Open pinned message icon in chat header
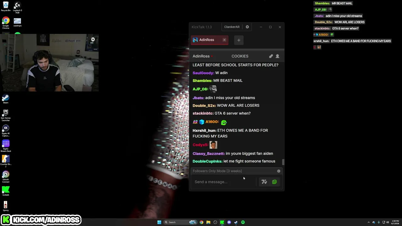Image resolution: width=402 pixels, height=226 pixels. click(x=271, y=56)
